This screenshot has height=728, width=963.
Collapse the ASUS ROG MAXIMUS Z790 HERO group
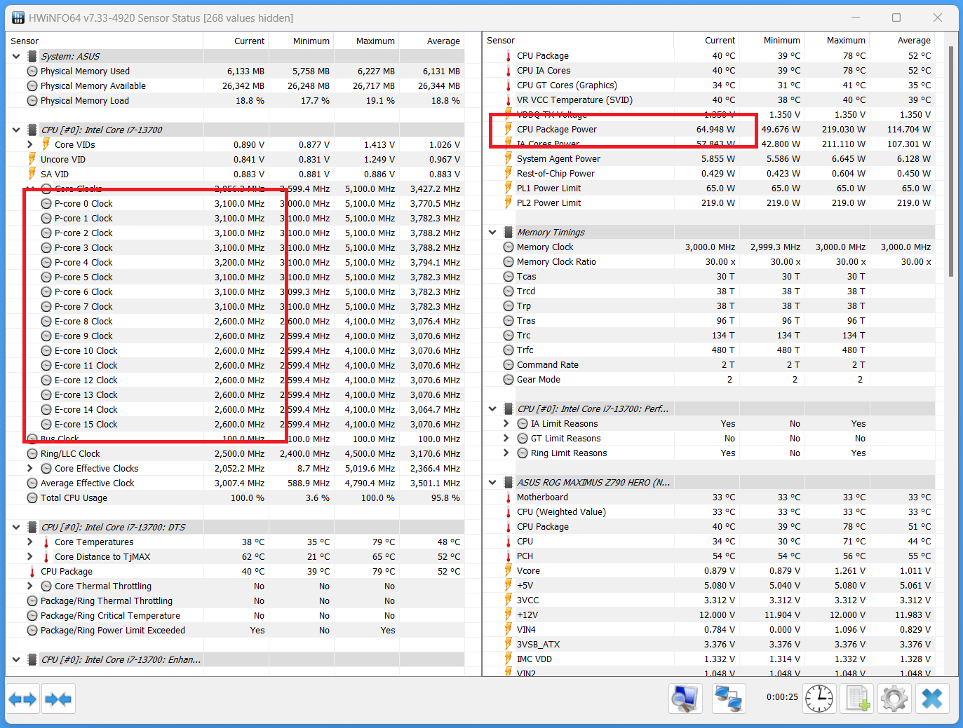coord(492,482)
